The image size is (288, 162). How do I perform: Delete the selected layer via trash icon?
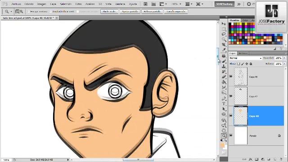pyautogui.click(x=281, y=159)
